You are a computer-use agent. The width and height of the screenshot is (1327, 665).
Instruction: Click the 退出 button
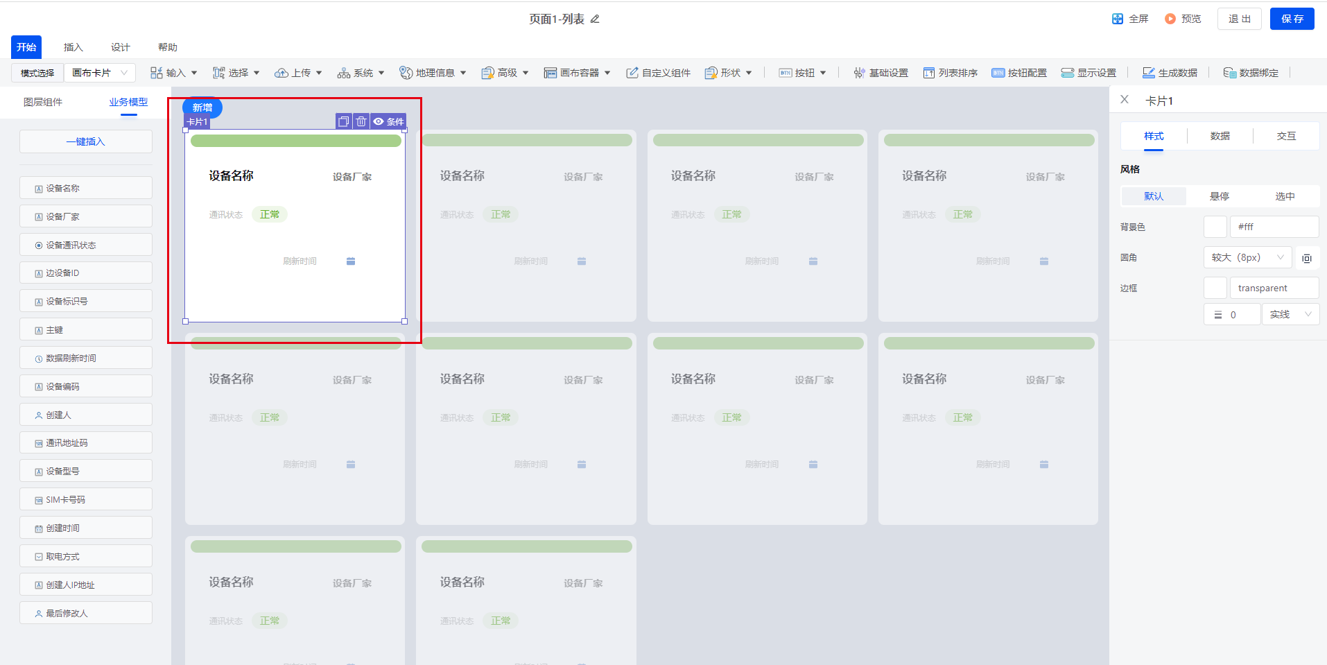tap(1240, 19)
